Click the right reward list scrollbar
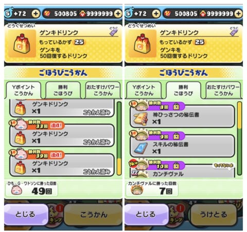Image resolution: width=247 pixels, height=232 pixels. coord(239,138)
